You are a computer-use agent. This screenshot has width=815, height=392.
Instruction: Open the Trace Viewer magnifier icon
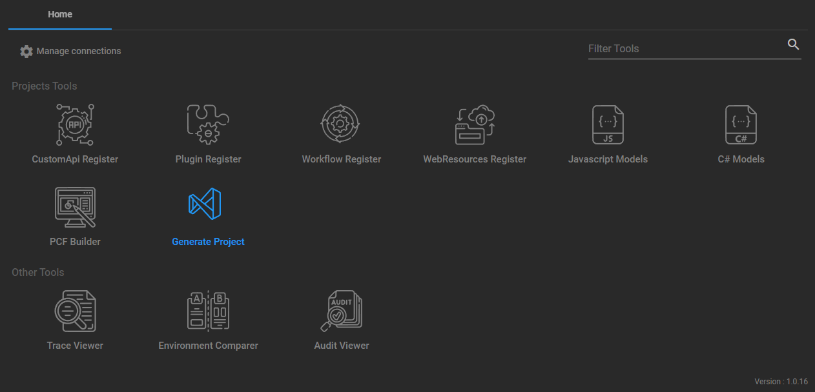pos(75,311)
